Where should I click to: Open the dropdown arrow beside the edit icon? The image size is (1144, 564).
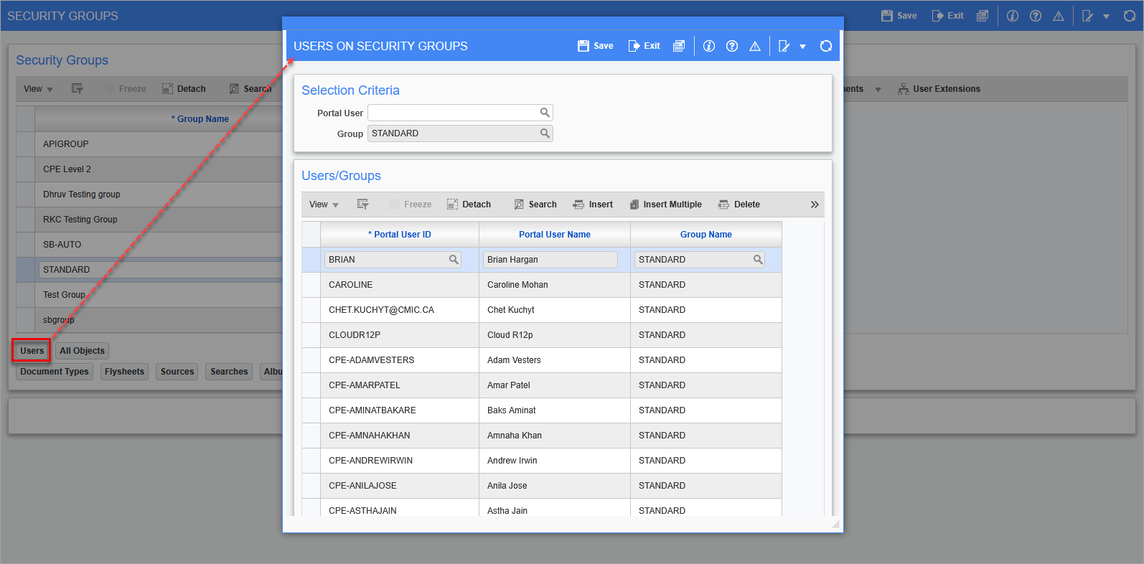[802, 47]
